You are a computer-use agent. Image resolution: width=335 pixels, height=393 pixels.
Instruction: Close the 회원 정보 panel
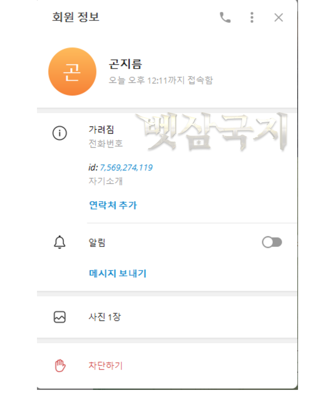(278, 18)
